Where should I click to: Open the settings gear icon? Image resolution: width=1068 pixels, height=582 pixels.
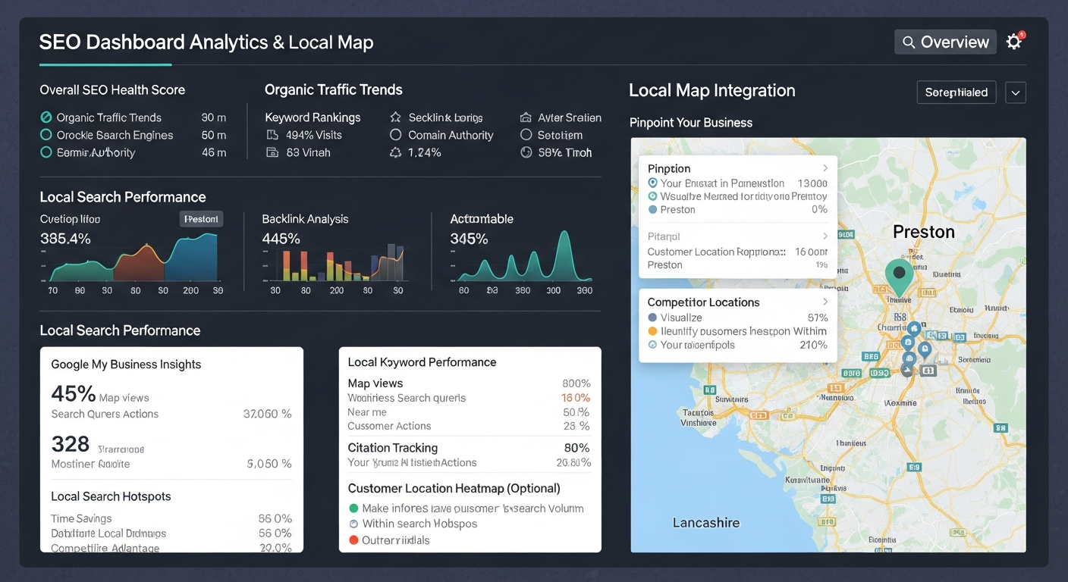pyautogui.click(x=1013, y=42)
